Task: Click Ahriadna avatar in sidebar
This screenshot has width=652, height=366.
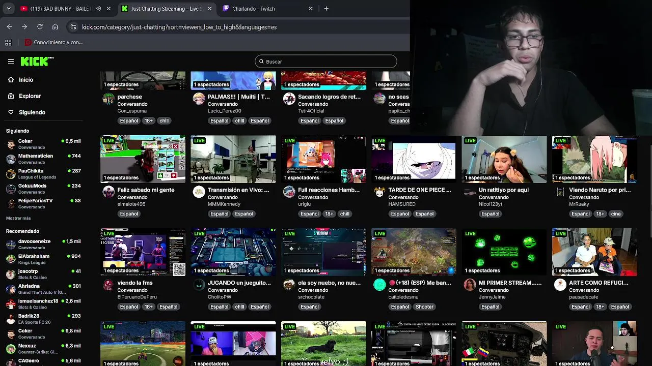Action: pyautogui.click(x=11, y=289)
